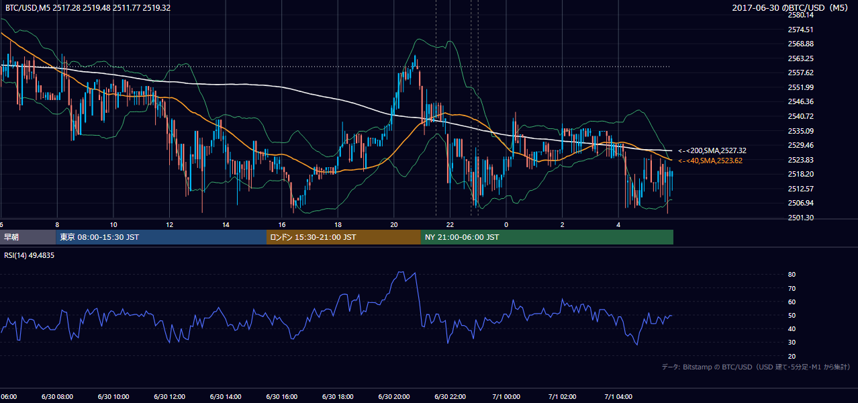Click the <-<40,SMA,2523.62 label
The width and height of the screenshot is (858, 403).
point(710,161)
